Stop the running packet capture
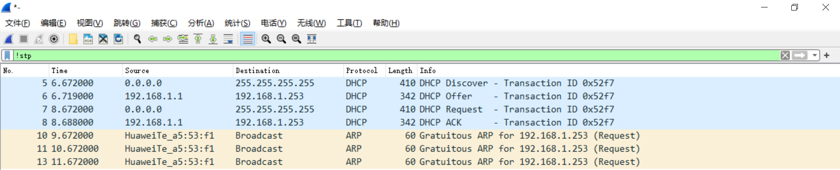840x170 pixels. (24, 39)
